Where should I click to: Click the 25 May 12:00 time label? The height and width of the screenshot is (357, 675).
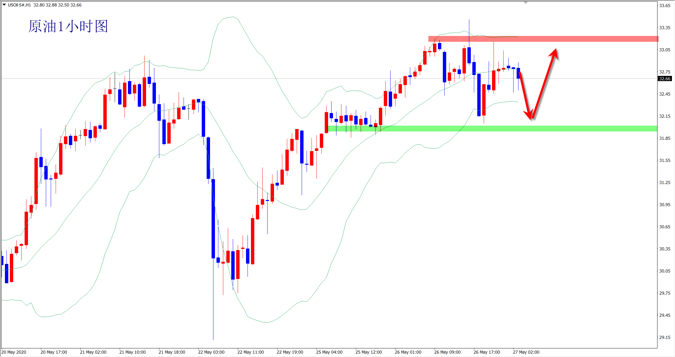point(368,352)
